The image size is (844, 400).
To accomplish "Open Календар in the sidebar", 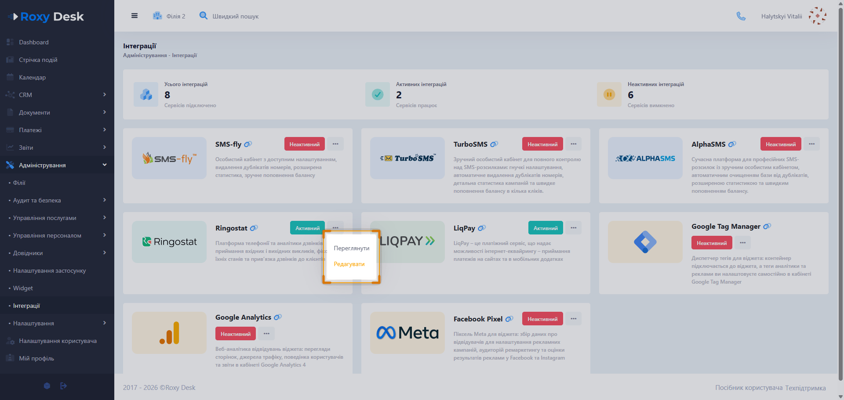I will 57,77.
